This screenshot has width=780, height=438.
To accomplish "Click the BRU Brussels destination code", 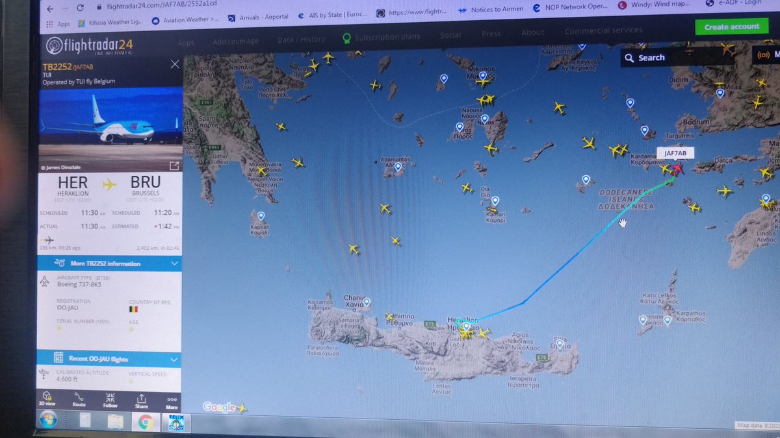I will 145,183.
